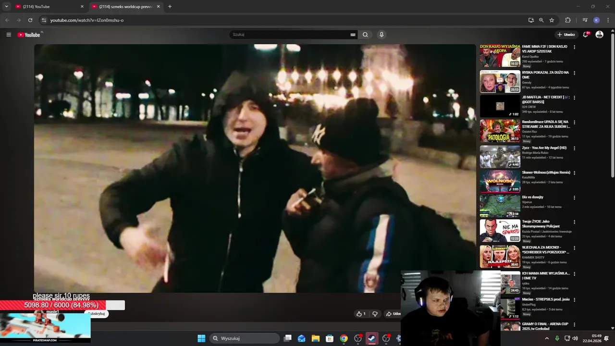The image size is (615, 346).
Task: Open the Chrome profile K avatar
Action: coord(596,20)
